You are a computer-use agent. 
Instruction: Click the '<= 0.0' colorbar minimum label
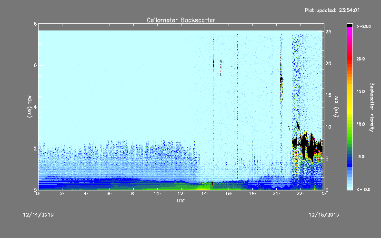click(x=363, y=189)
